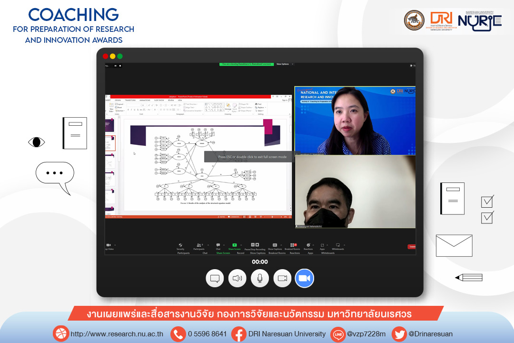This screenshot has width=514, height=343.
Task: Click the microphone round button
Action: pyautogui.click(x=260, y=278)
